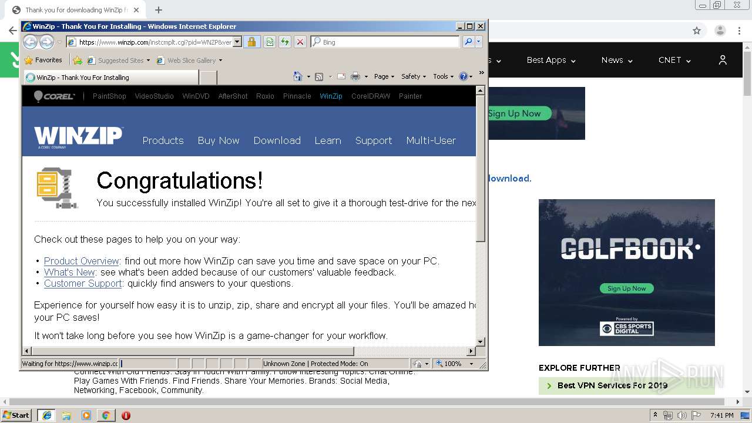Open CorelDRAW link in Corel bar

point(371,96)
